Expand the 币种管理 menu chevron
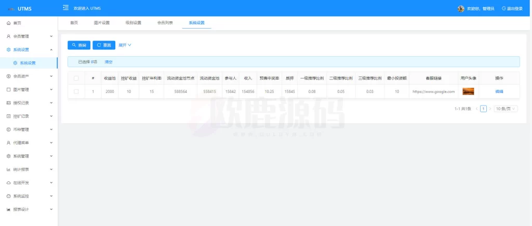 (x=51, y=130)
